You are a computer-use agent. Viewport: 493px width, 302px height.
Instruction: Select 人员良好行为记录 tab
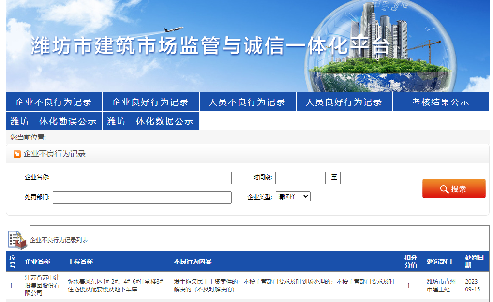tap(344, 102)
